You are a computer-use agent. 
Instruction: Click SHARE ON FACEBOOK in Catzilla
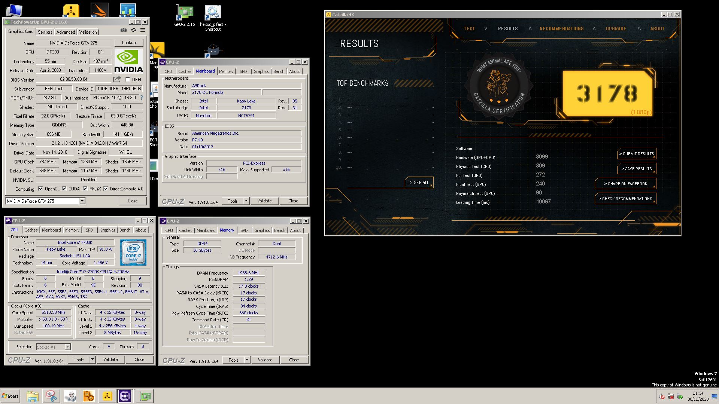[x=625, y=184]
